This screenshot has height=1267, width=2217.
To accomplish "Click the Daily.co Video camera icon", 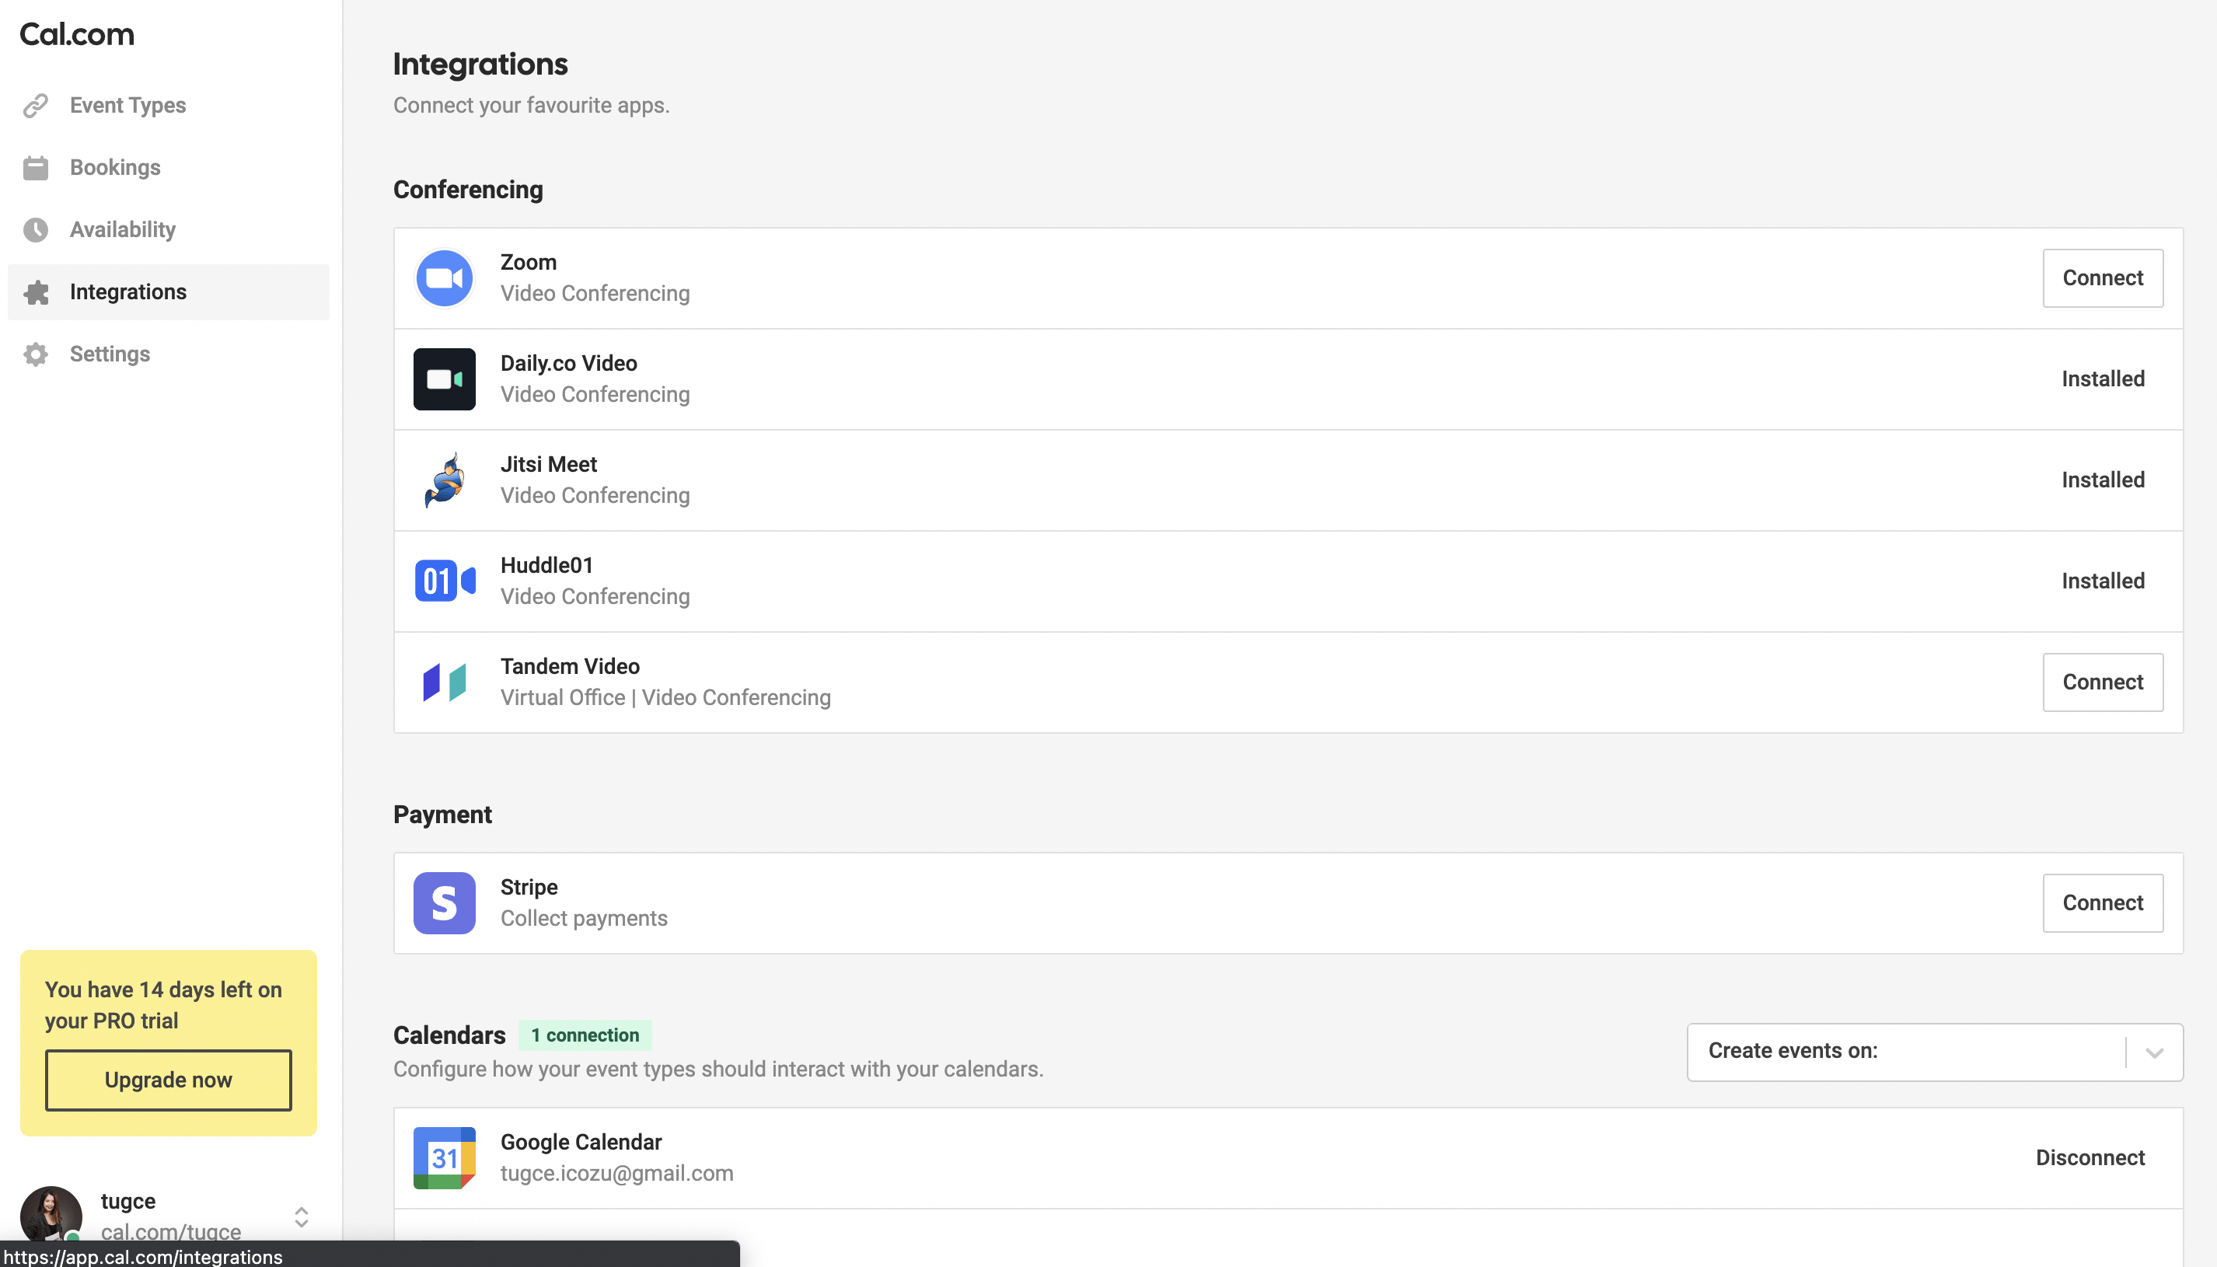I will (444, 379).
